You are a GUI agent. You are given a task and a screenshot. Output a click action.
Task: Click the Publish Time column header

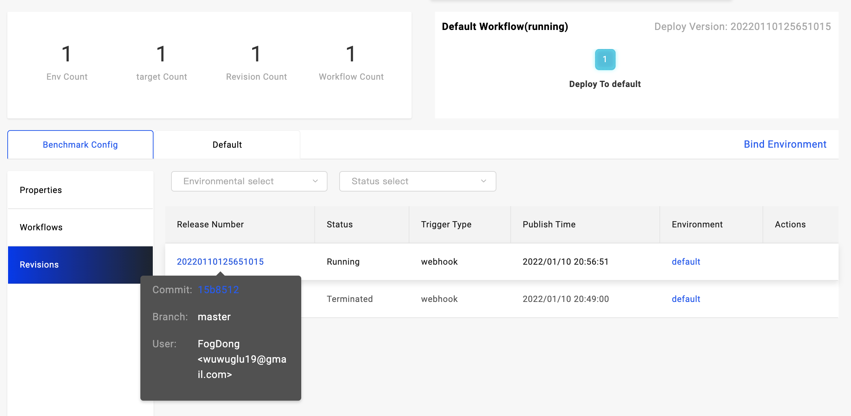[549, 224]
